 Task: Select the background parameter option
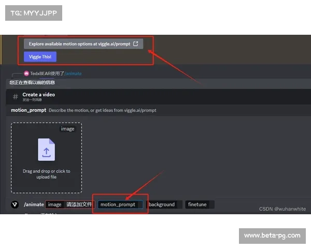(x=164, y=204)
